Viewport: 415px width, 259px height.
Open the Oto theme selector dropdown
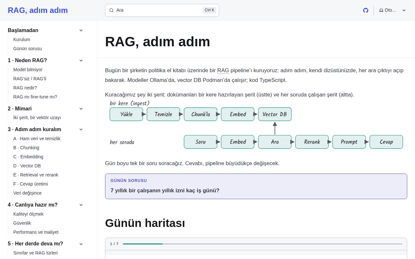[392, 10]
